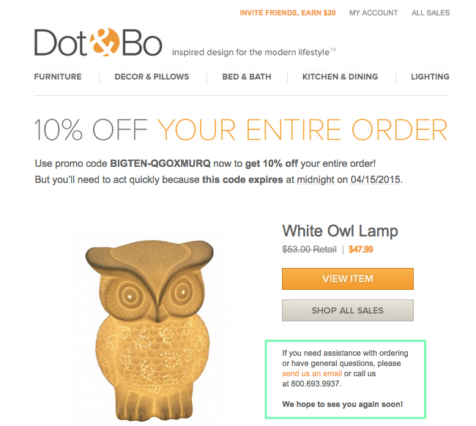The width and height of the screenshot is (476, 426).
Task: Click the $47.99 sale price
Action: [360, 250]
